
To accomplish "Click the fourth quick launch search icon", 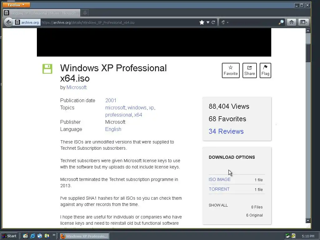I will tap(47, 236).
